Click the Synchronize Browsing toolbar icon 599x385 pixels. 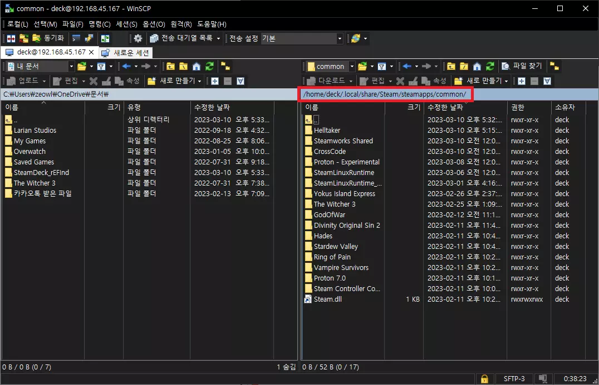(24, 38)
